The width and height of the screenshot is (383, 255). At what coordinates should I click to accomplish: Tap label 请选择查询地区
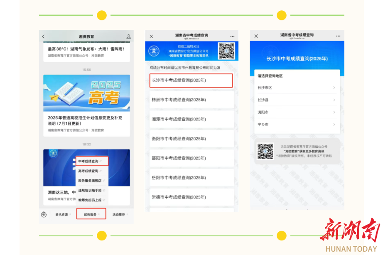coord(270,76)
